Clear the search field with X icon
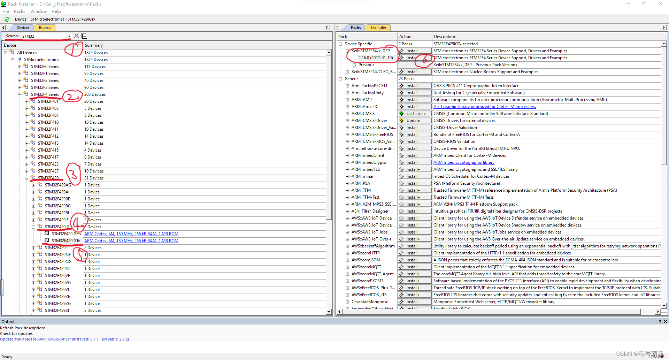The width and height of the screenshot is (669, 360). click(77, 36)
